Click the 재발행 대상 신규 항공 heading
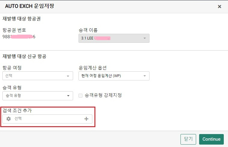The image size is (228, 147). [24, 56]
